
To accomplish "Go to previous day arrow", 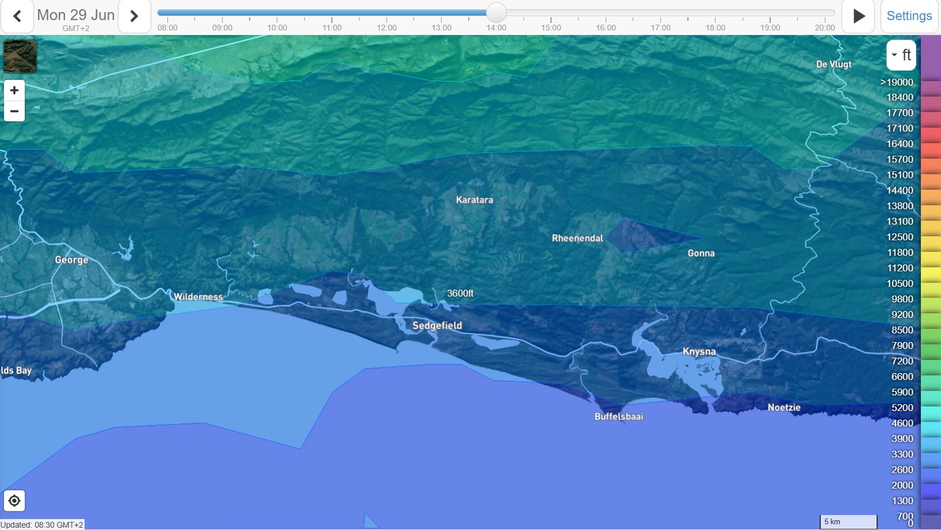I will click(17, 16).
